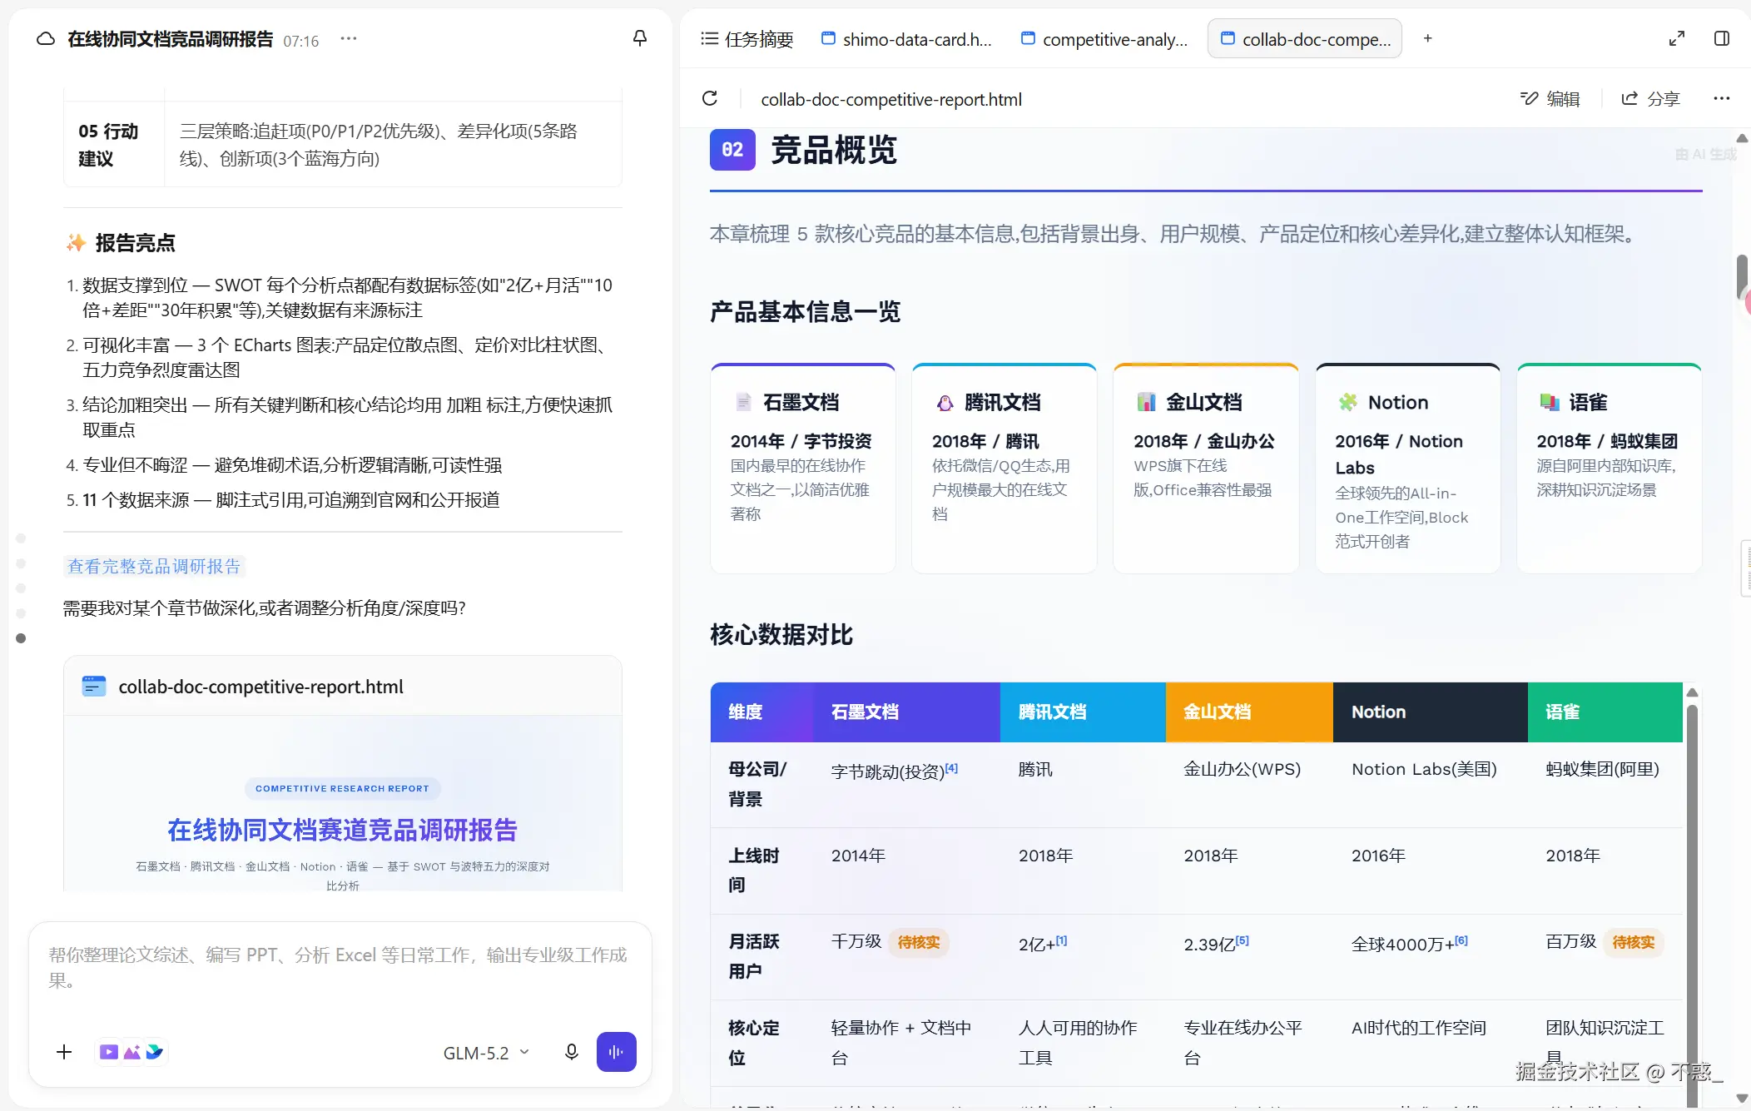Click the 分享 button
Image resolution: width=1751 pixels, height=1111 pixels.
(x=1651, y=99)
